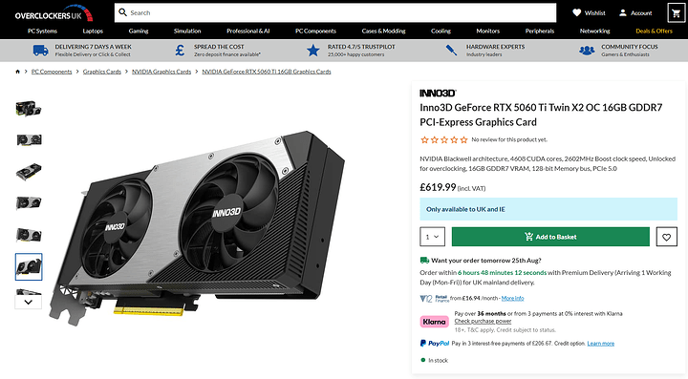Select the third product thumbnail
Viewport: 688px width, 379px height.
[29, 171]
